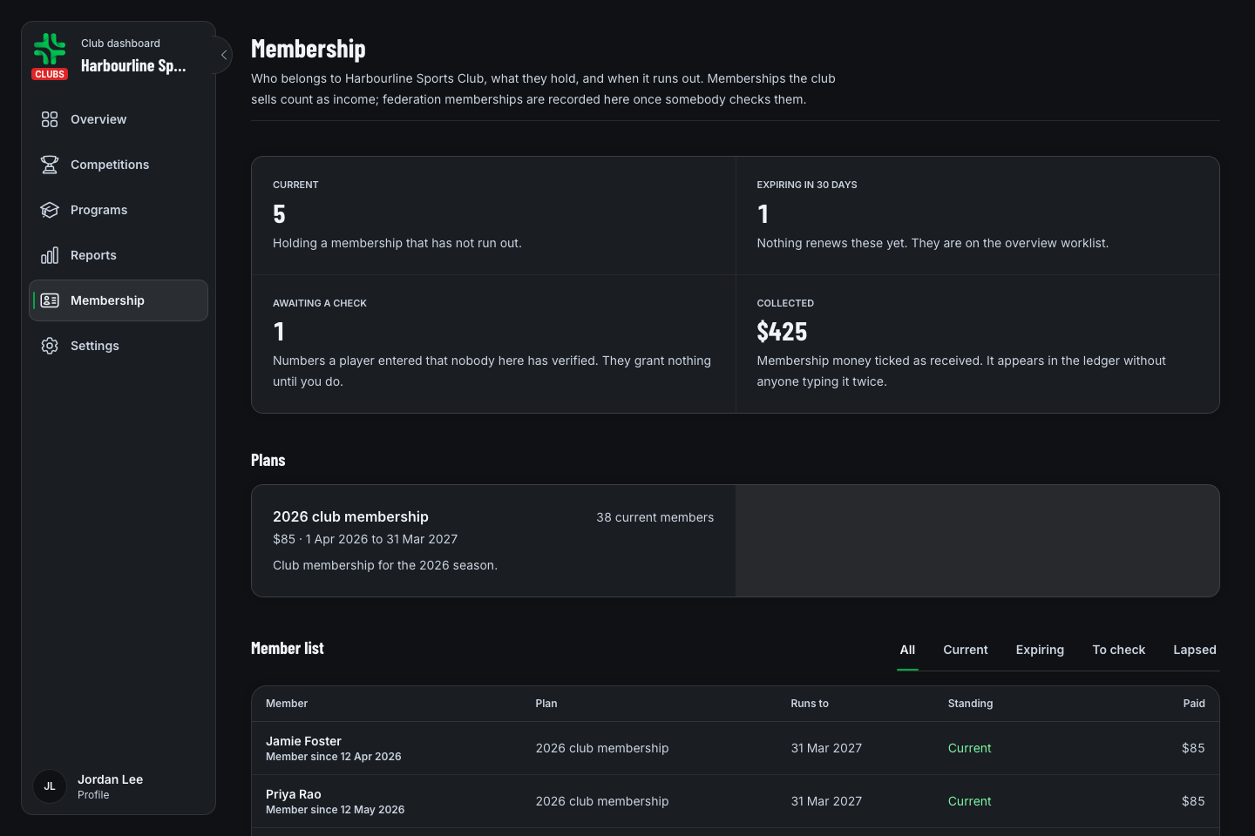Open Programs from the sidebar

(119, 210)
